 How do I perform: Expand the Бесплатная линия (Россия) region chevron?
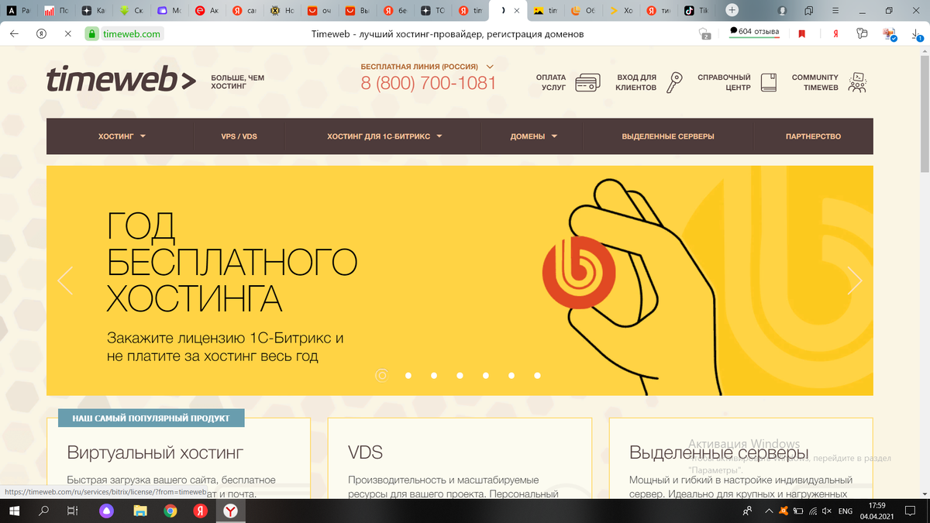489,67
